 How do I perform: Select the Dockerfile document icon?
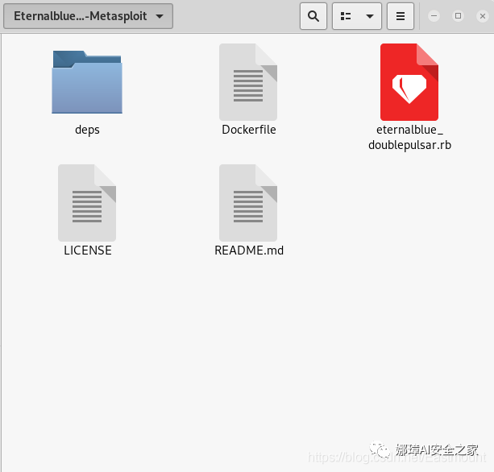[x=248, y=82]
